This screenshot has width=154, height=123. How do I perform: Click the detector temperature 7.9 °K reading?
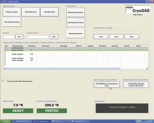tap(18, 105)
